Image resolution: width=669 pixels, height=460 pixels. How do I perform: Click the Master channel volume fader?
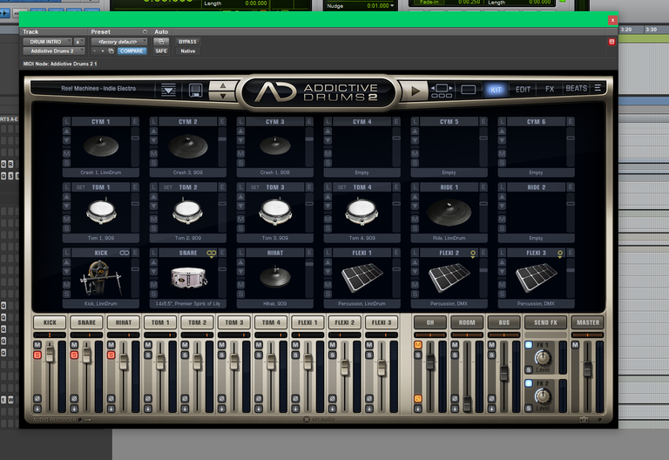pyautogui.click(x=587, y=369)
